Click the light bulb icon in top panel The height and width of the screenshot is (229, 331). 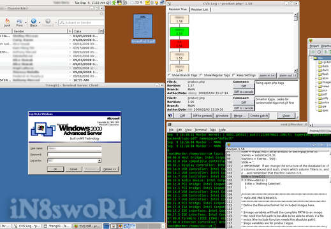coord(157,3)
